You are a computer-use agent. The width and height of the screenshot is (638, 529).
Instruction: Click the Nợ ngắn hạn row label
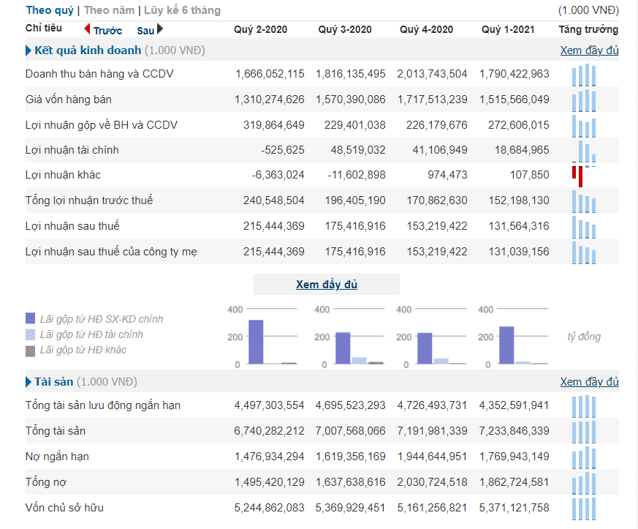(x=57, y=457)
